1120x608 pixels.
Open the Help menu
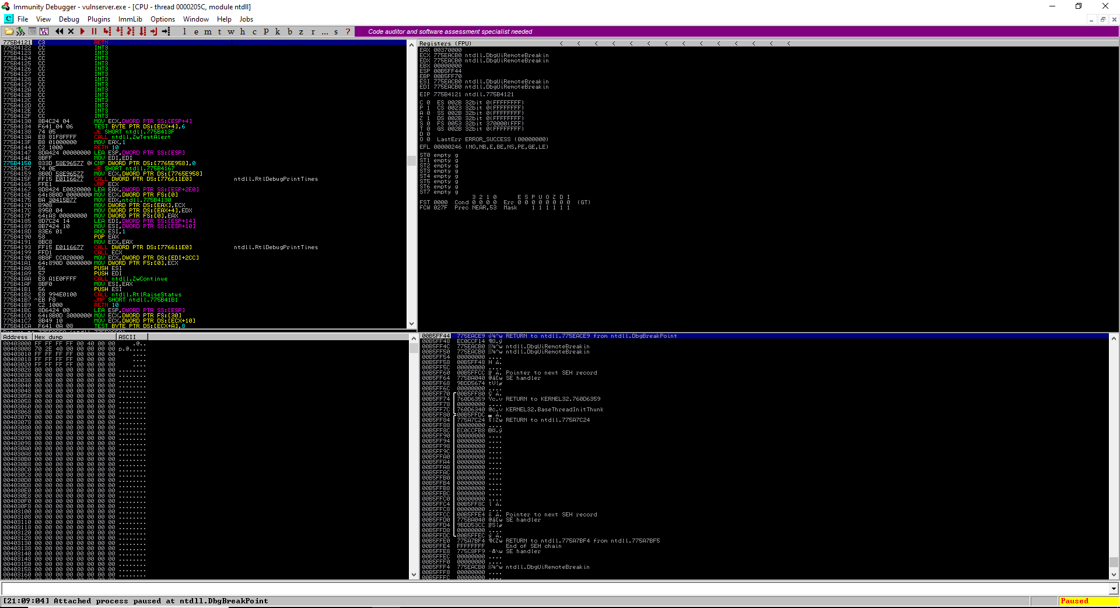click(x=224, y=19)
